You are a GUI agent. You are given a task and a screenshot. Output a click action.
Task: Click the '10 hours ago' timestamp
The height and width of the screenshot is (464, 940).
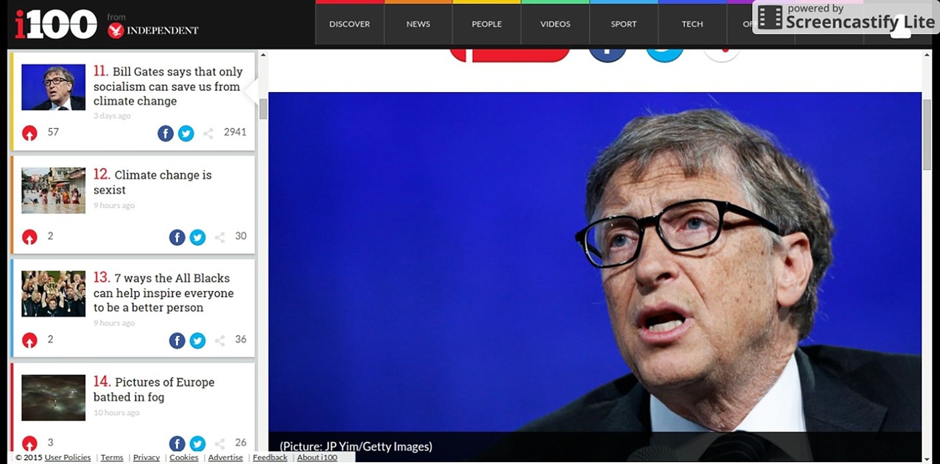coord(116,412)
